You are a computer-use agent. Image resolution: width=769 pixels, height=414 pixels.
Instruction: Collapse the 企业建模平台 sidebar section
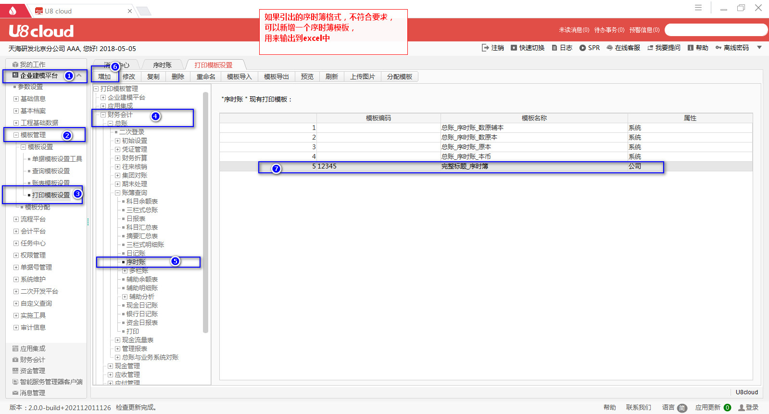[79, 76]
